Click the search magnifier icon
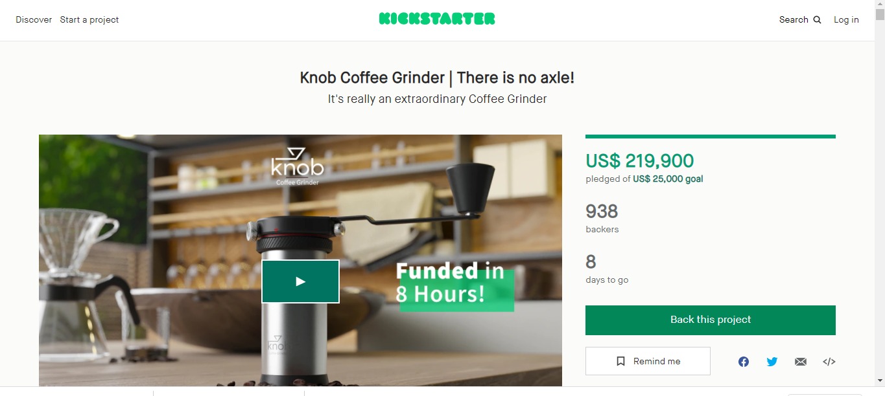The image size is (885, 396). coord(817,20)
